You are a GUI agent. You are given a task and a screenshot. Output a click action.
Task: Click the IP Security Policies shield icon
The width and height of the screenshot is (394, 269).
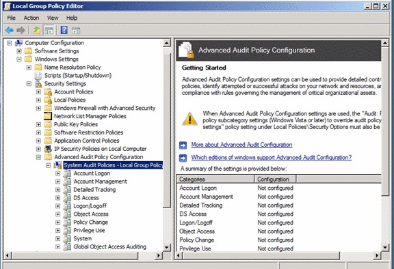pos(48,149)
